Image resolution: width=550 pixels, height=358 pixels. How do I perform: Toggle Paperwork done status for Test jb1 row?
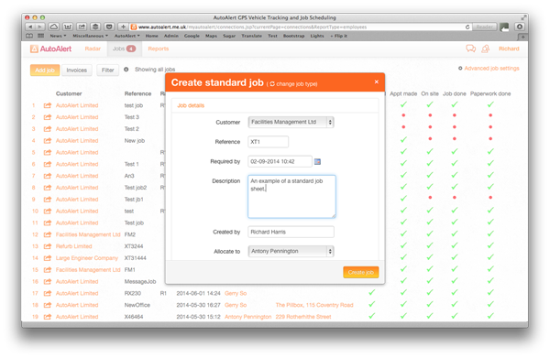pyautogui.click(x=490, y=198)
